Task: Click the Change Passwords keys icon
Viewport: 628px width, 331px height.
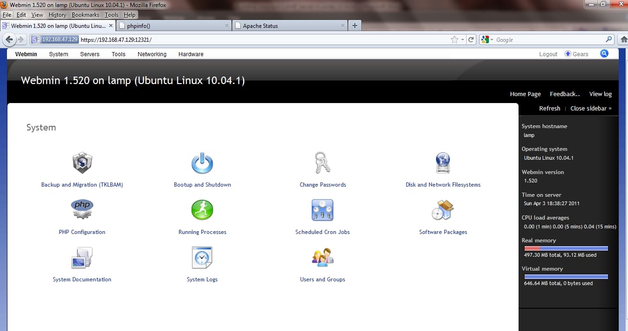Action: click(322, 163)
